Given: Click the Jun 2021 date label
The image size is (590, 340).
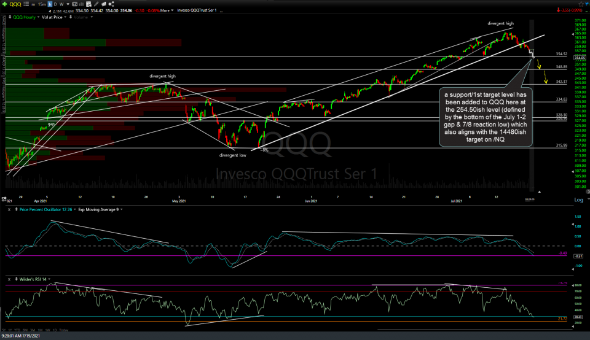Looking at the screenshot, I should click(x=311, y=201).
